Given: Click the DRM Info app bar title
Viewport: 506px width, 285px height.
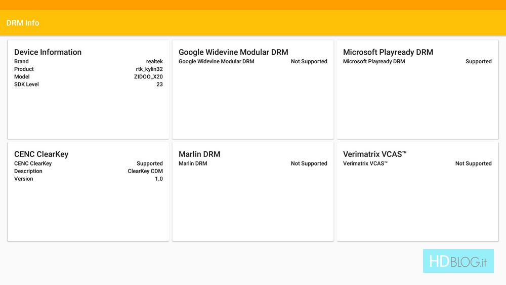Looking at the screenshot, I should (23, 23).
